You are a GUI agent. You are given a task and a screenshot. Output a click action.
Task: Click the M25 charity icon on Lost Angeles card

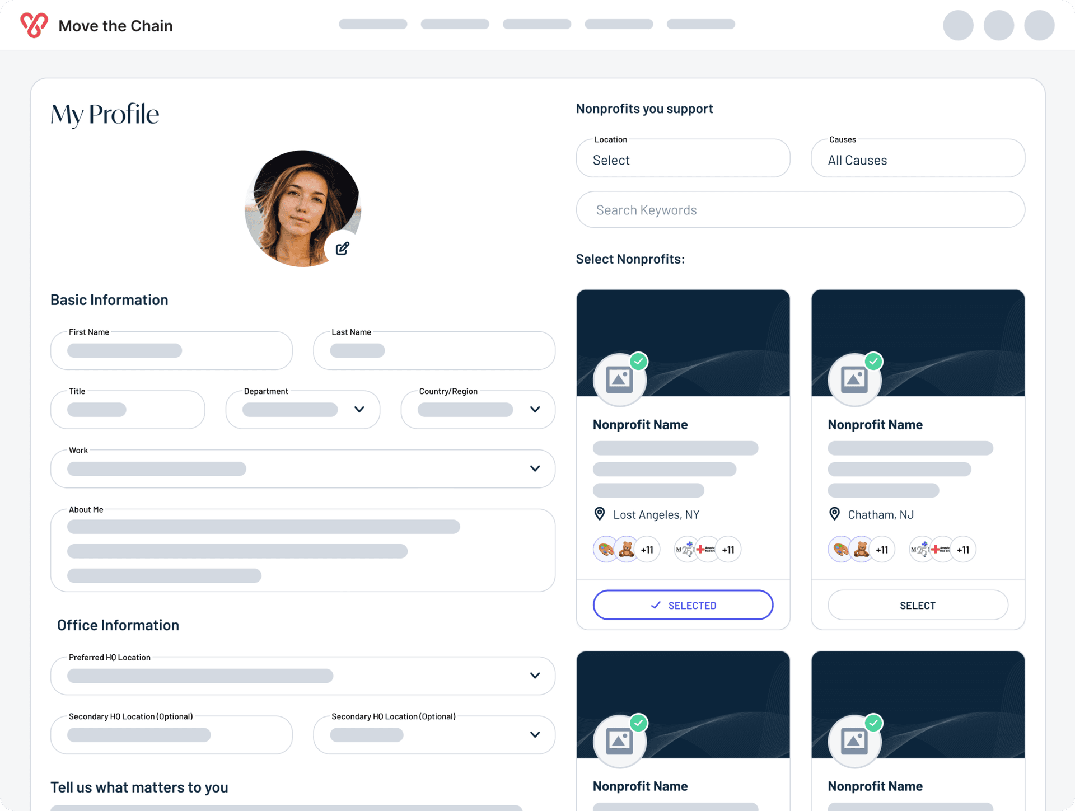(x=685, y=550)
